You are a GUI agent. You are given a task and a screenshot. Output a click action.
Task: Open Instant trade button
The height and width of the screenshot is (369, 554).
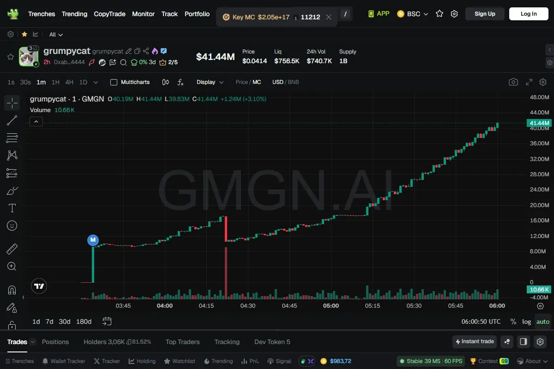475,342
